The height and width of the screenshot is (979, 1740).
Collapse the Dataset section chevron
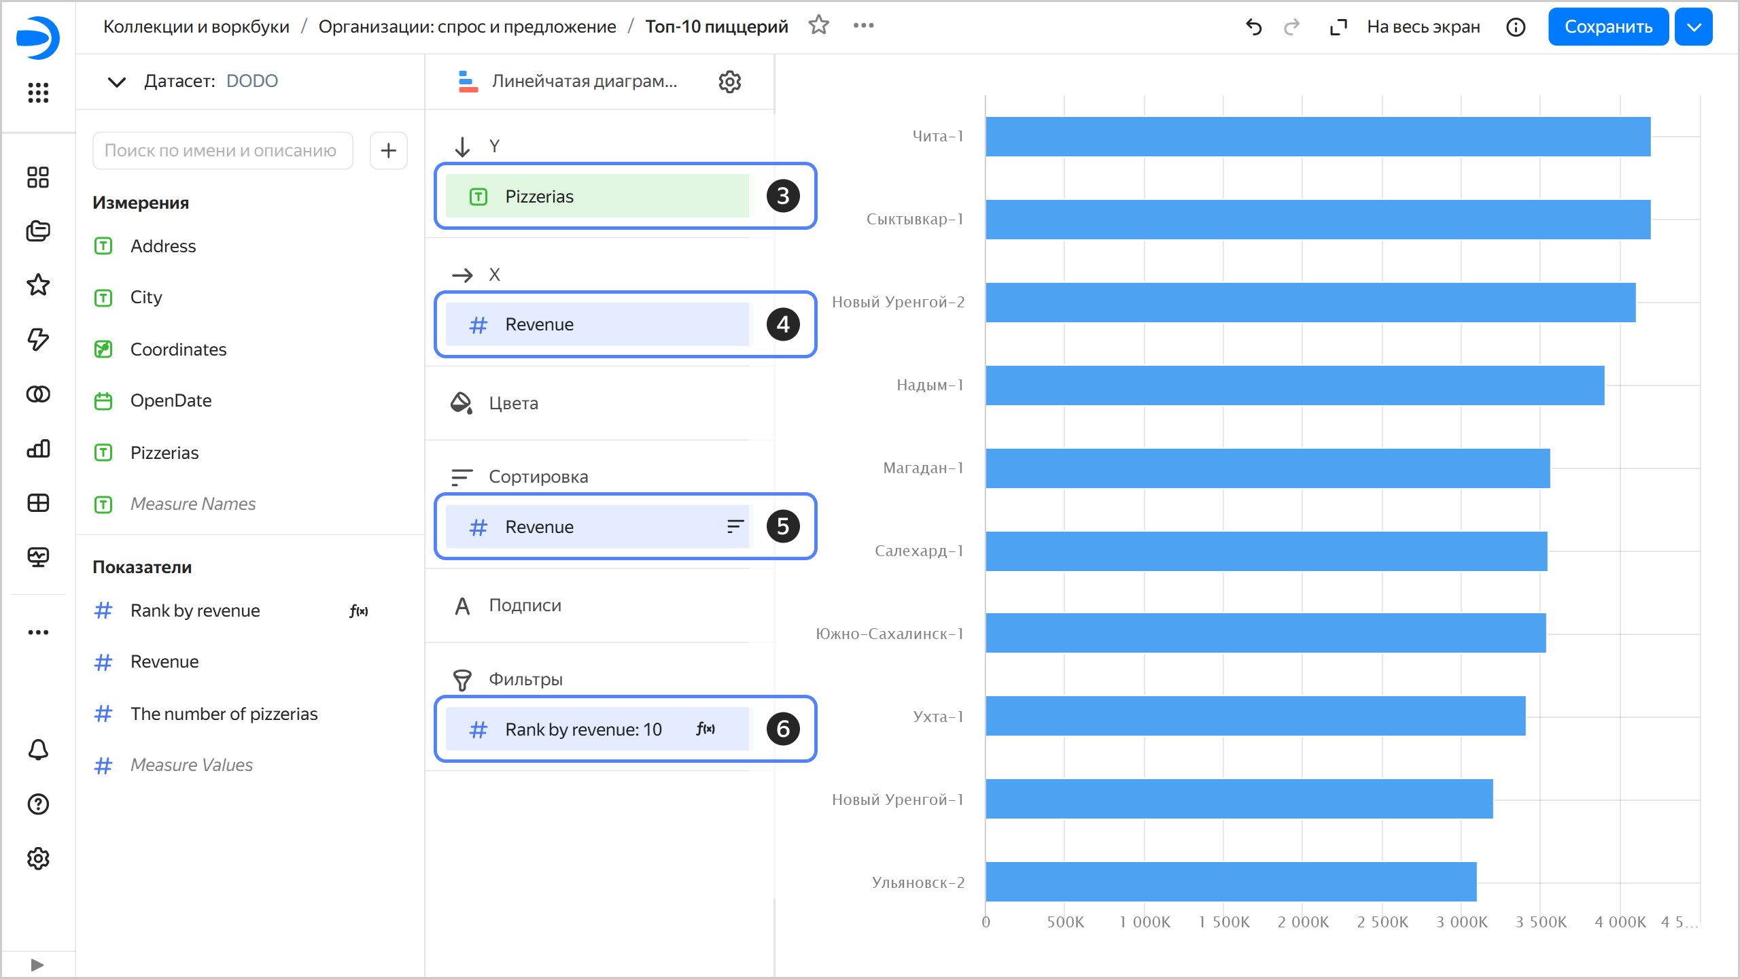click(117, 82)
